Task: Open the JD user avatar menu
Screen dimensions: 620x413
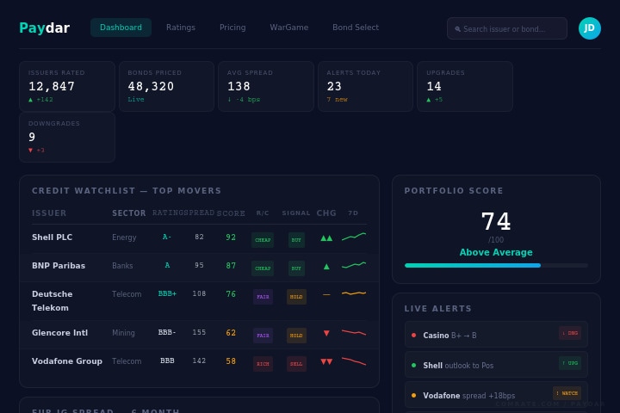Action: click(x=589, y=28)
